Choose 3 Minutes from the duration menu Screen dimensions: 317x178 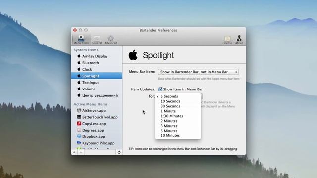[178, 126]
